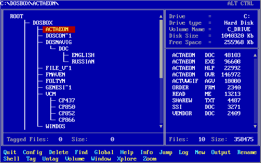The image size is (261, 163).
Task: Select the ROOT tree node
Action: pos(17,16)
